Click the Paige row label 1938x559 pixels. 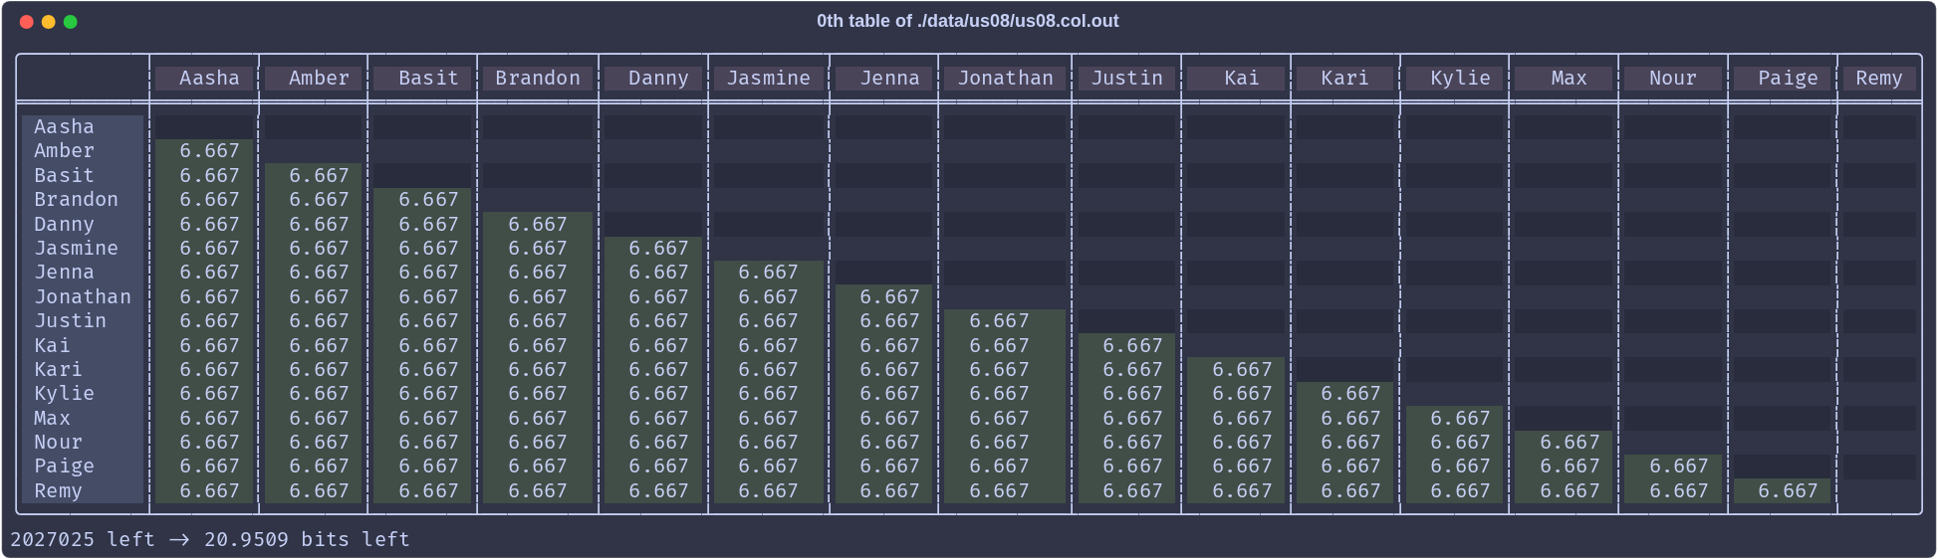83,466
